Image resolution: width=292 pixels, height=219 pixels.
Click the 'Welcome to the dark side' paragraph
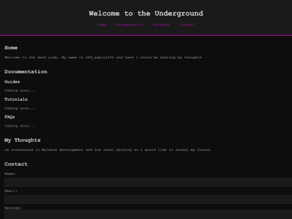(103, 57)
